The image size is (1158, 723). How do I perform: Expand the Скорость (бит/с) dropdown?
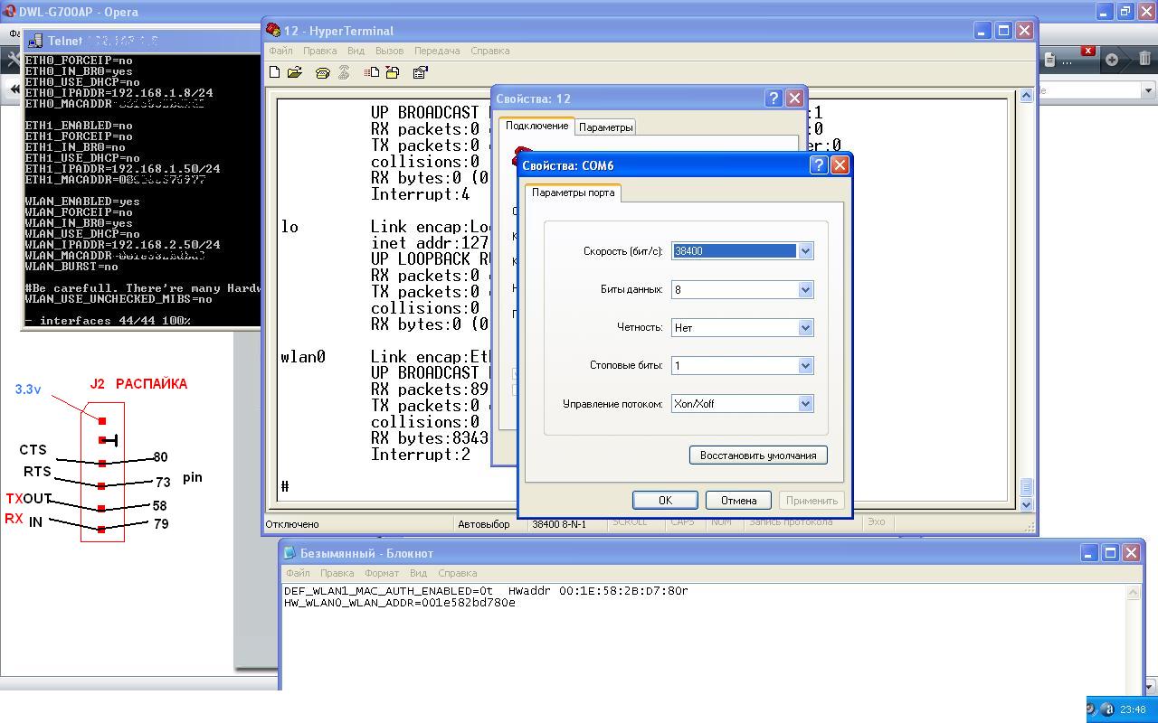(x=805, y=251)
